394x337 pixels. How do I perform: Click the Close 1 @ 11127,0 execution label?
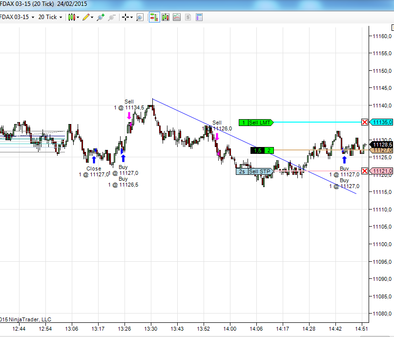(94, 171)
